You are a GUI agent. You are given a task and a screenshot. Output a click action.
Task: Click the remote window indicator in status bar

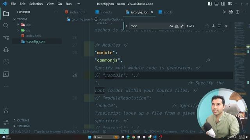[x=4, y=131]
